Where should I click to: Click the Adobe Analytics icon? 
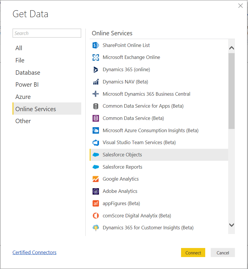[x=96, y=191]
